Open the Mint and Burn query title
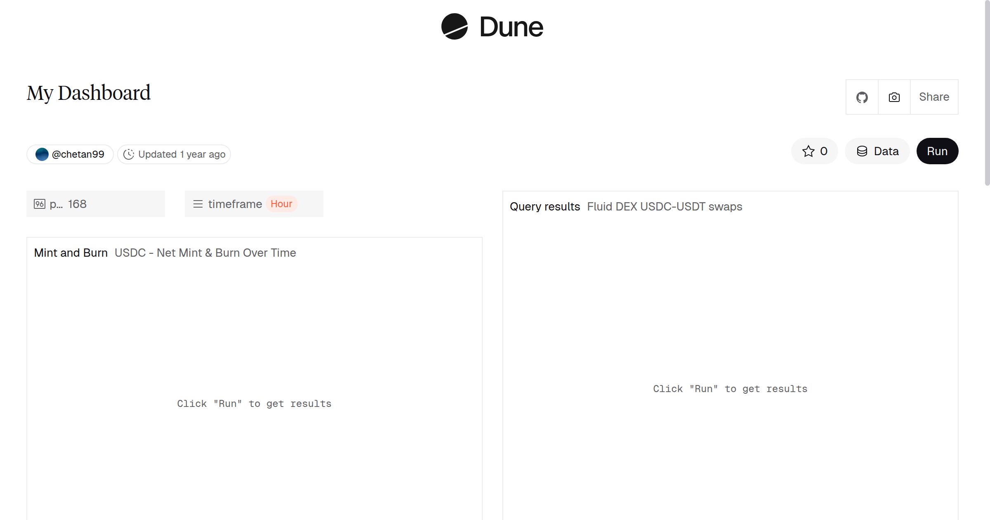Image resolution: width=990 pixels, height=520 pixels. [71, 253]
